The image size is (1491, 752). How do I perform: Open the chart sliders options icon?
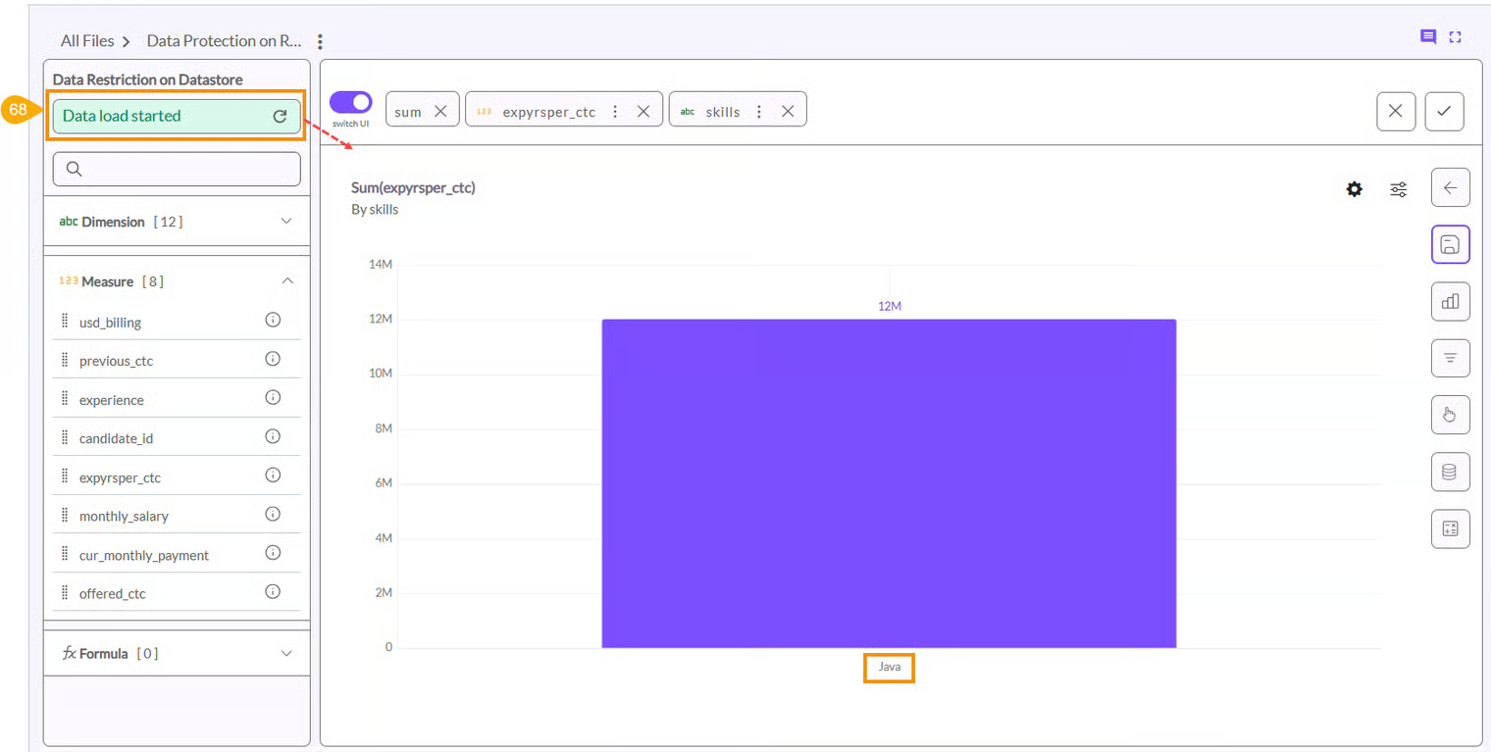coord(1399,189)
